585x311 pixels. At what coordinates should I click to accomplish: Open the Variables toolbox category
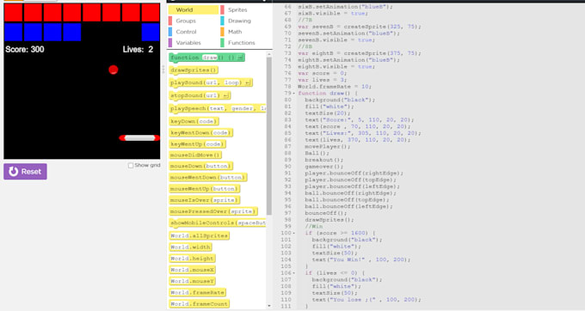click(x=188, y=43)
